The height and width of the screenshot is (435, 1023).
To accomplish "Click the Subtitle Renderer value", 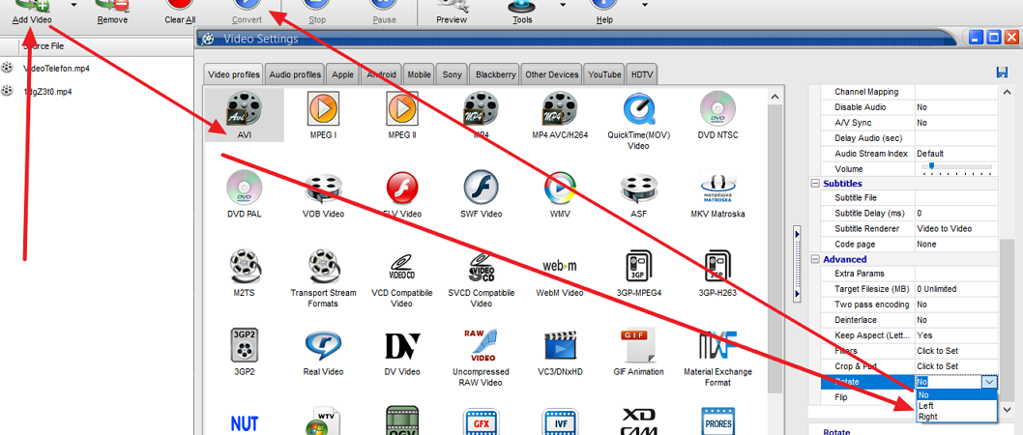I will [x=956, y=229].
